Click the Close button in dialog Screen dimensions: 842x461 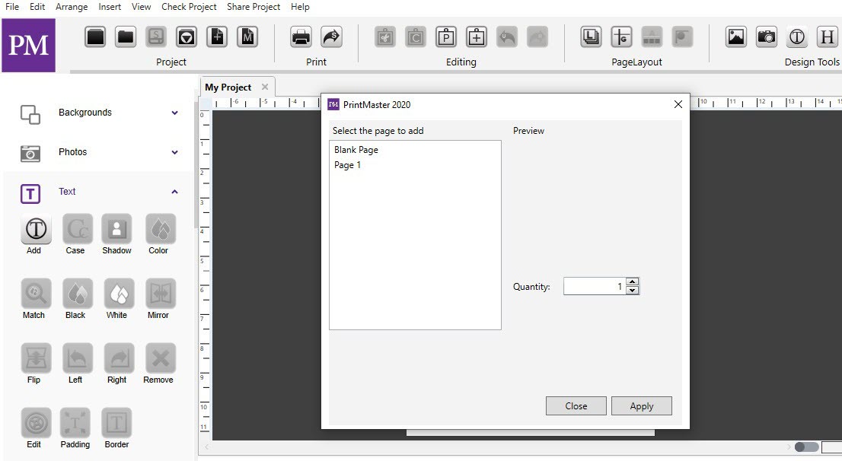576,406
